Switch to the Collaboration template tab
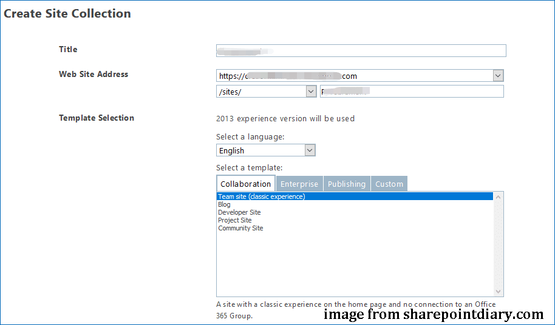 pyautogui.click(x=246, y=184)
